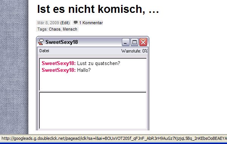The width and height of the screenshot is (227, 144).
Task: Click the message "Lust zu quatschen?"
Action: (99, 63)
